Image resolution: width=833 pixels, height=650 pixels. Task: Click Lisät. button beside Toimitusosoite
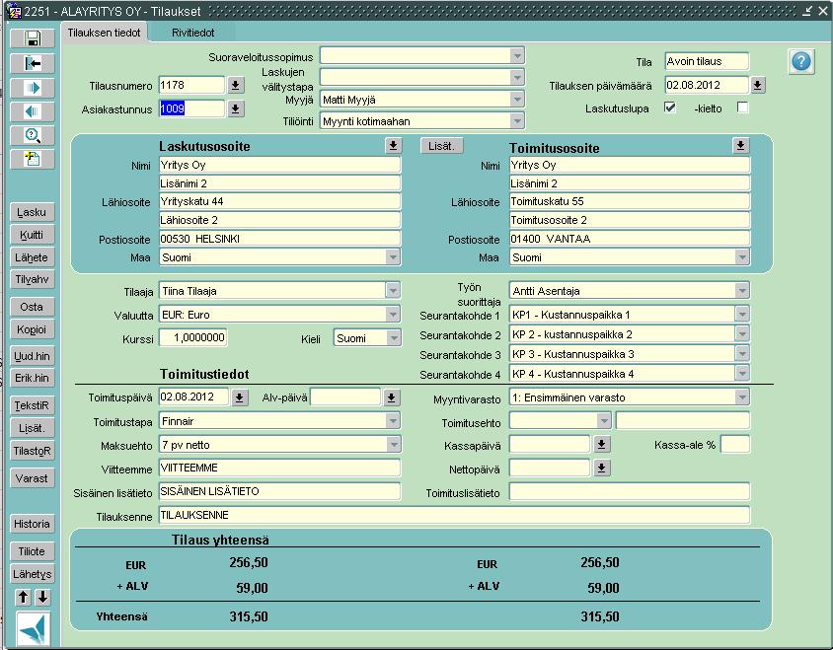(441, 146)
